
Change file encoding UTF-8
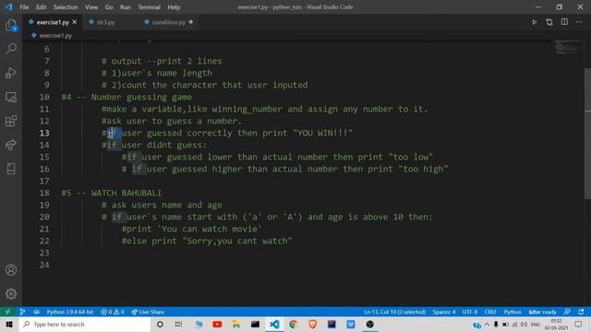(470, 312)
